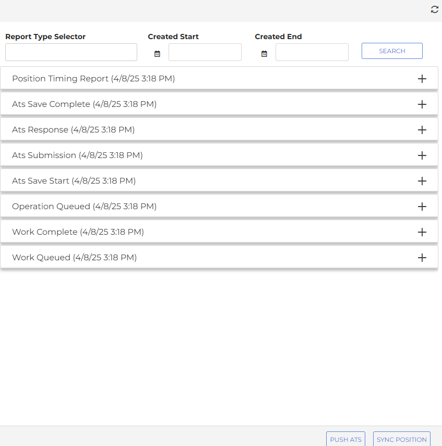
Task: Expand Ats Save Start with plus icon
Action: coord(422,181)
